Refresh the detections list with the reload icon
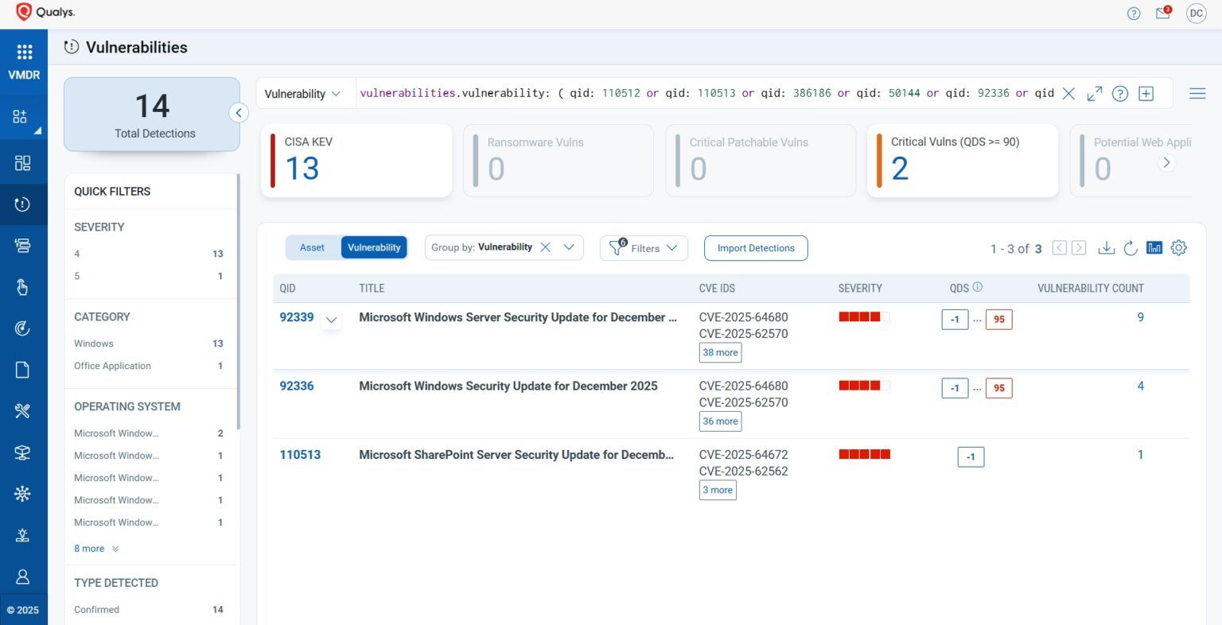This screenshot has height=625, width=1222. (1131, 247)
